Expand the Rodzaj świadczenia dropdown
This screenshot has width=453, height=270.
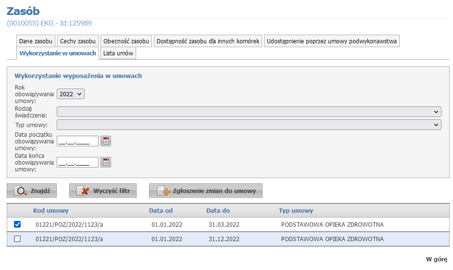pyautogui.click(x=249, y=112)
